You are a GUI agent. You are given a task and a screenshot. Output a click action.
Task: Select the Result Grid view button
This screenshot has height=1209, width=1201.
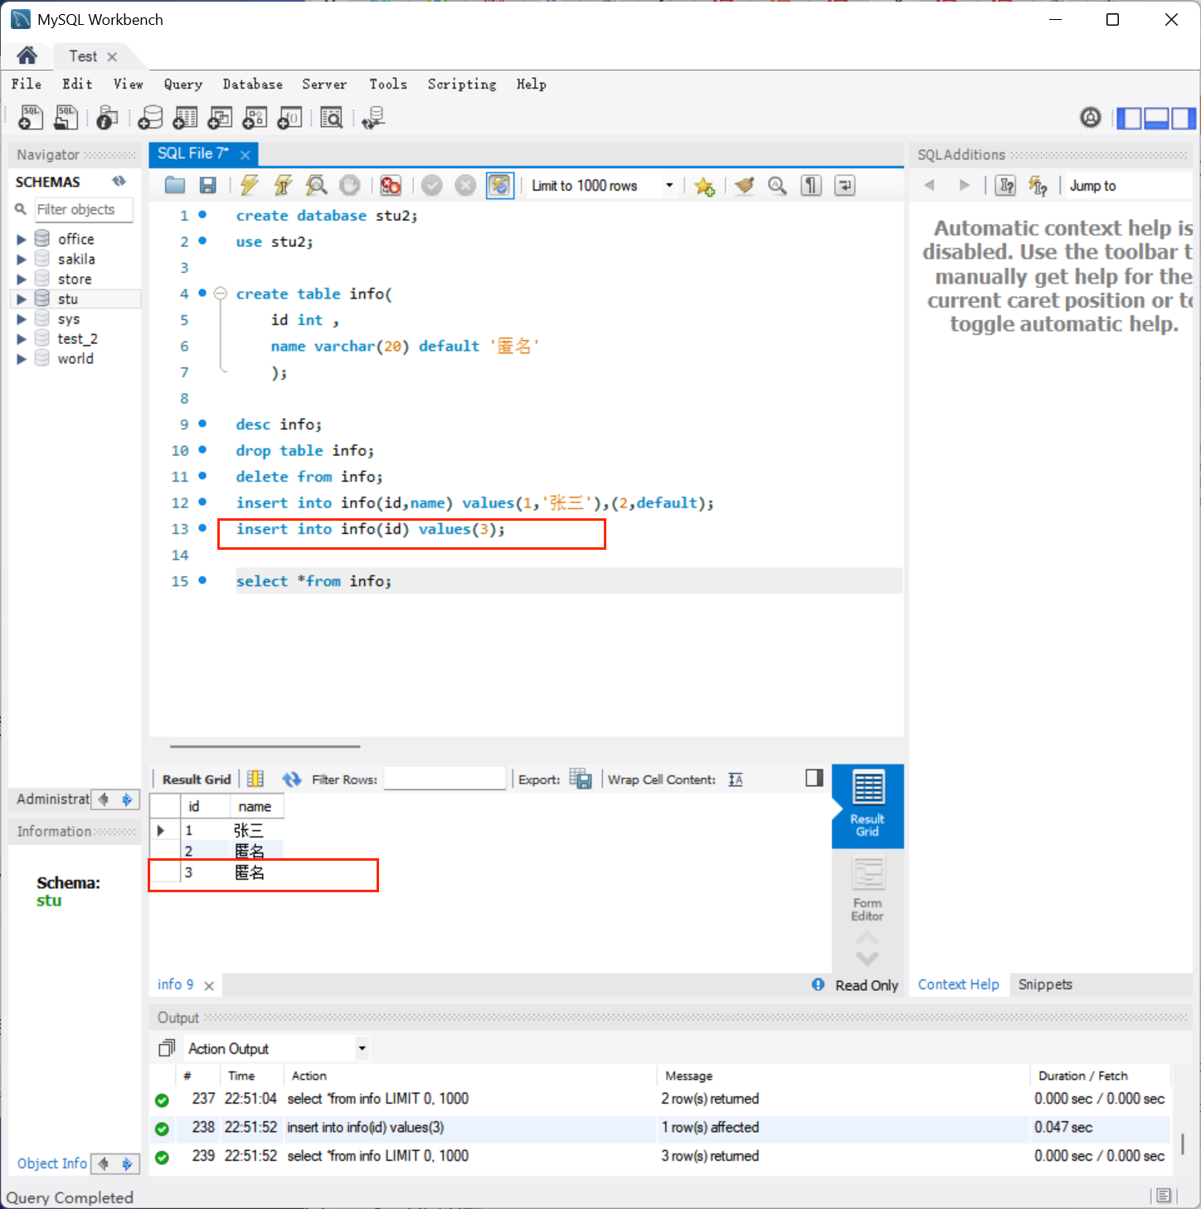(868, 806)
